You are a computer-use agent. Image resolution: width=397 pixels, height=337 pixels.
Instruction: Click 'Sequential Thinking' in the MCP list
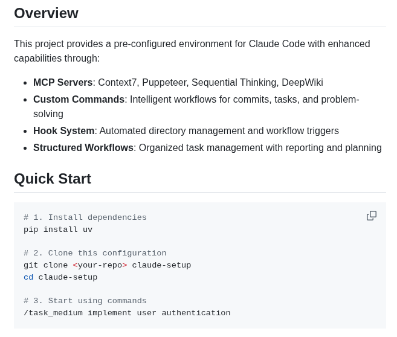[x=235, y=83]
